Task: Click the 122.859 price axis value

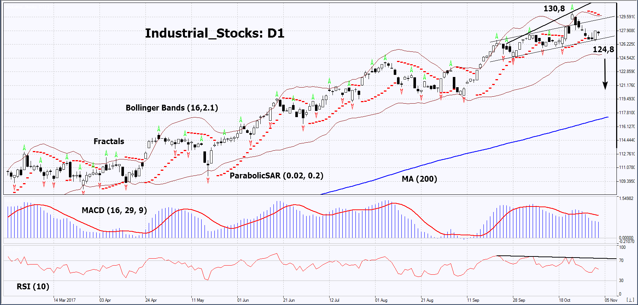Action: click(x=627, y=72)
